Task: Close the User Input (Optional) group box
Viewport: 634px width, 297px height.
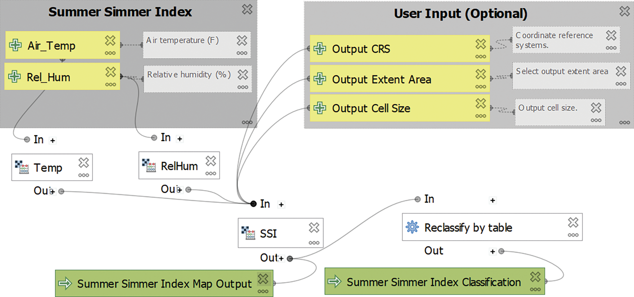Action: pos(624,12)
